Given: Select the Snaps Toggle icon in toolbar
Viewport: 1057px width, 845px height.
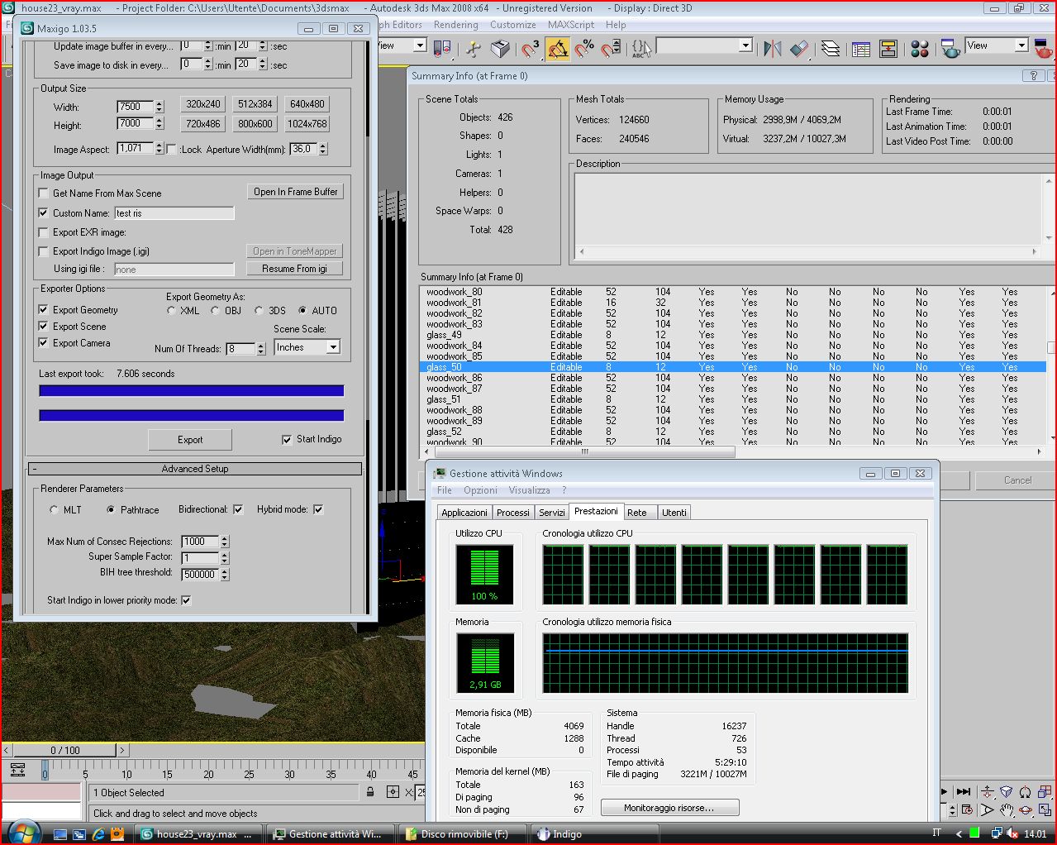Looking at the screenshot, I should pos(530,49).
